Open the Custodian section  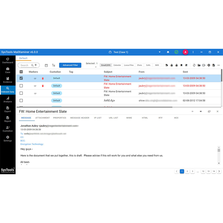point(8,129)
